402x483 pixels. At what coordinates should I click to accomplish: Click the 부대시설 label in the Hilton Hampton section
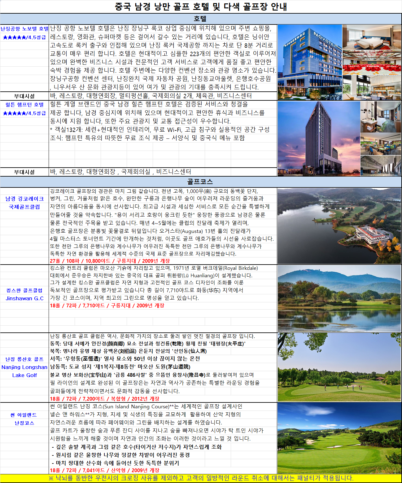click(24, 172)
